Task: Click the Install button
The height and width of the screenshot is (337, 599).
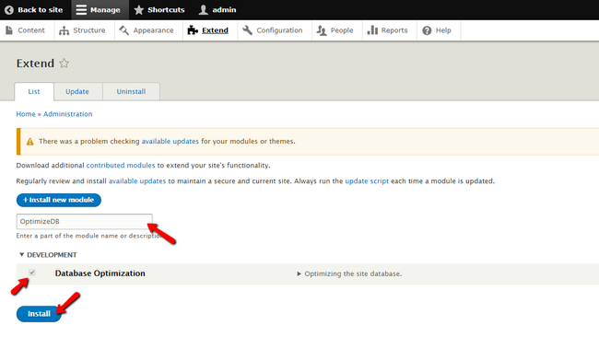Action: click(x=39, y=314)
